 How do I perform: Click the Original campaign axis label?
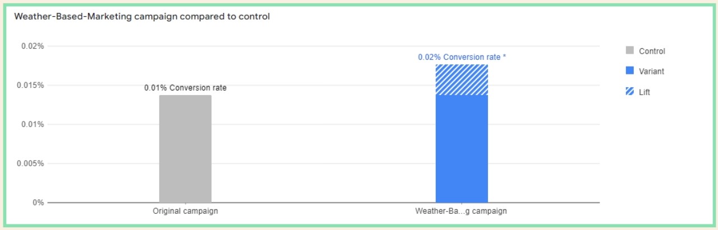point(185,212)
